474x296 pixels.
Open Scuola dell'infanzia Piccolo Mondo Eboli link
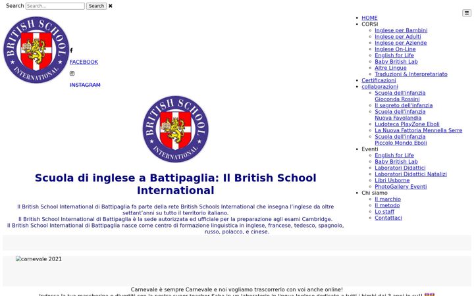[400, 140]
